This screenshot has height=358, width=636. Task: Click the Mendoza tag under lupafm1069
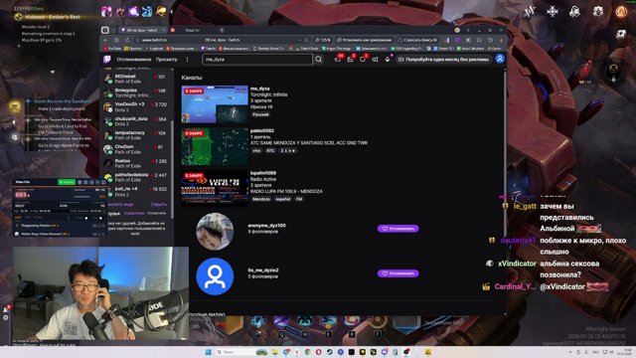(x=261, y=199)
